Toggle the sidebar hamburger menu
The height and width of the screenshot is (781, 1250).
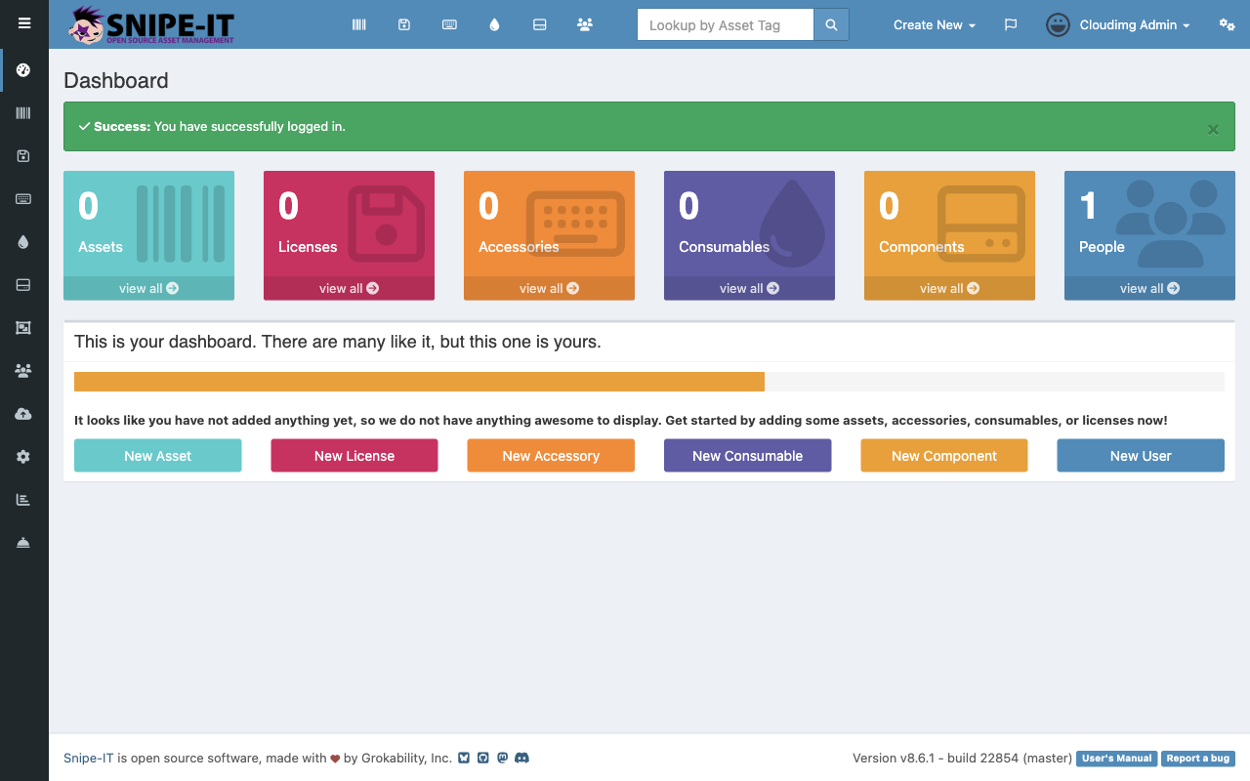24,23
